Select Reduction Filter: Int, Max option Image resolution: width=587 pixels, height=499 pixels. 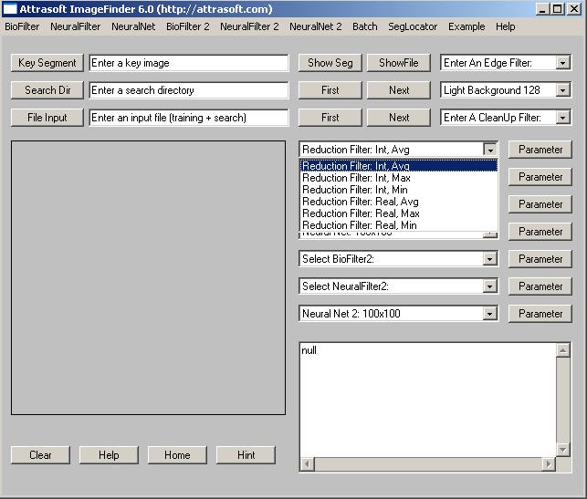coord(356,178)
